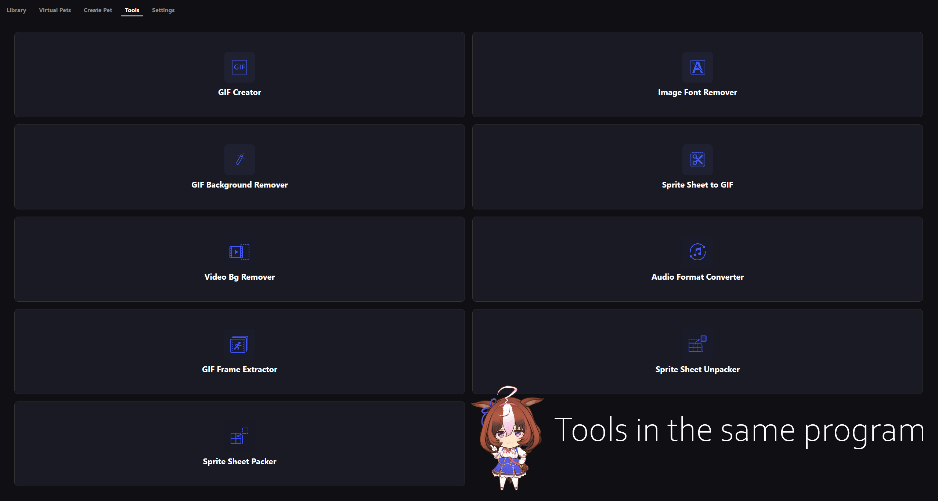Click the Sprite Sheet Unpacker grid icon
This screenshot has width=938, height=501.
[x=697, y=344]
